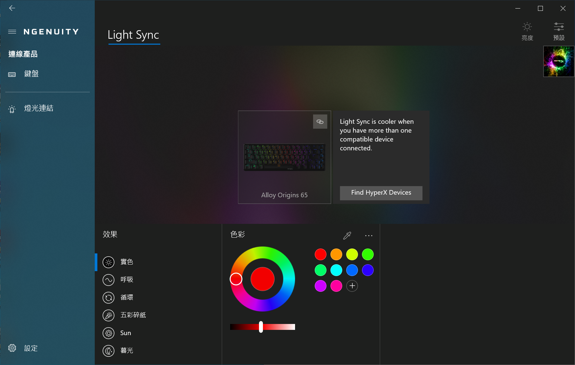
Task: Toggle the NGENUITY hamburger menu
Action: [x=12, y=32]
